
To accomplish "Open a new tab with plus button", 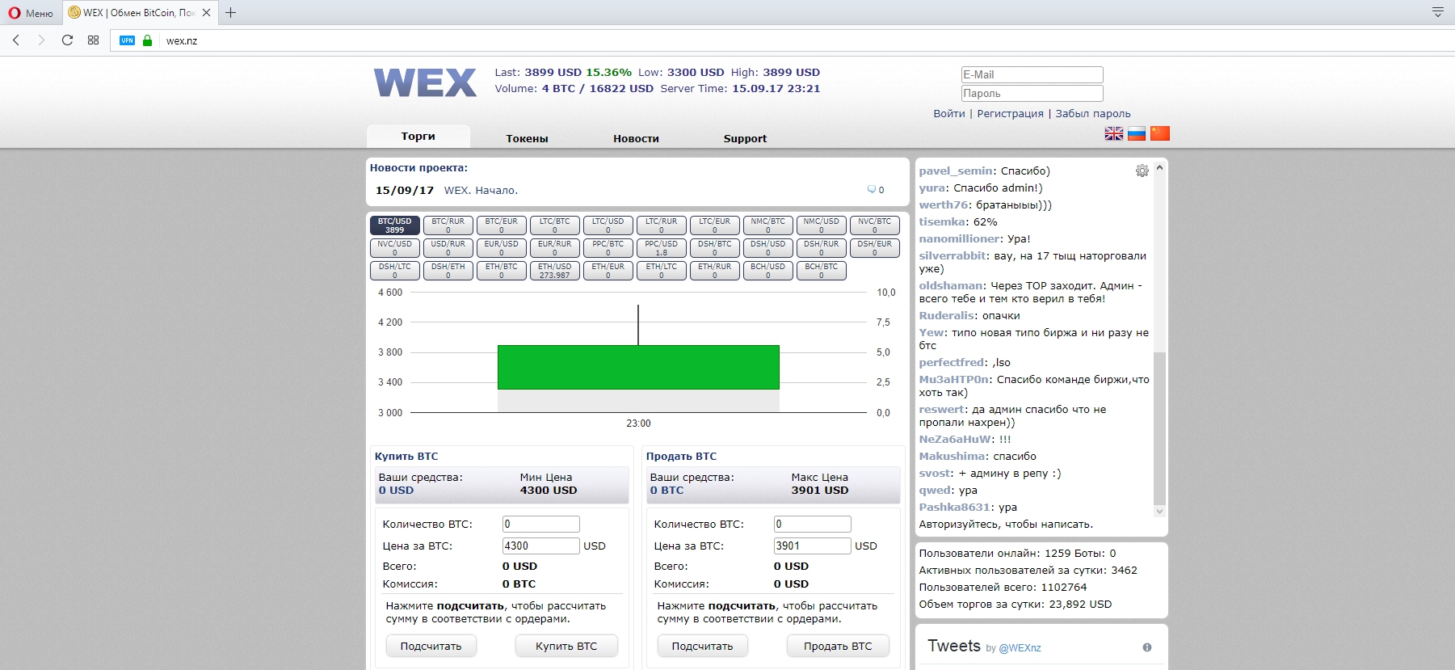I will [x=231, y=13].
